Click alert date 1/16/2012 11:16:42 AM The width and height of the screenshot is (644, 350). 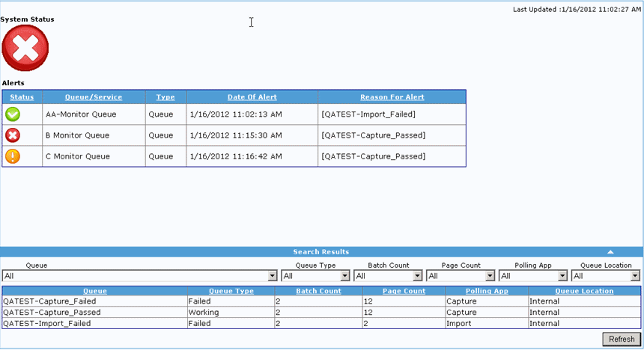point(236,156)
